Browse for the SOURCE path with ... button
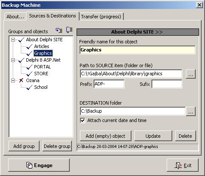 click(191, 74)
